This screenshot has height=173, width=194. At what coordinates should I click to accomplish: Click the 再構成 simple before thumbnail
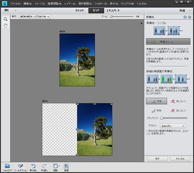[159, 31]
